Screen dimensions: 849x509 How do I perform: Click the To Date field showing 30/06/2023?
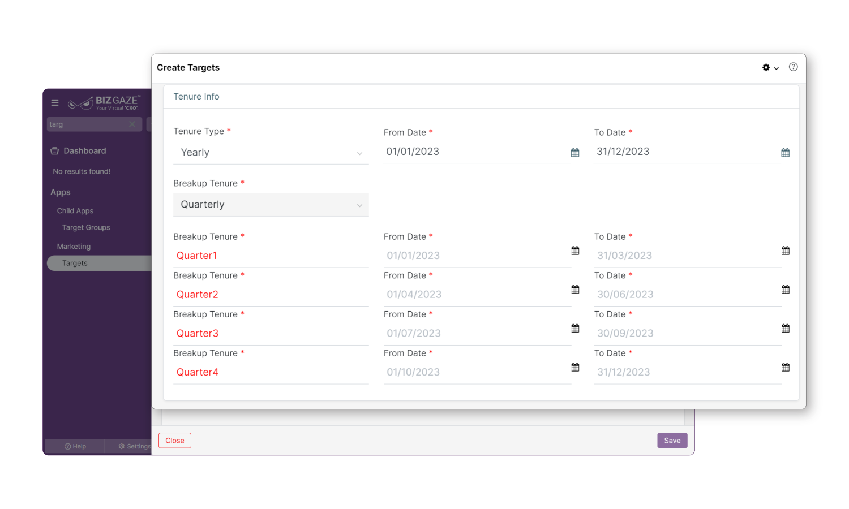[x=687, y=295]
